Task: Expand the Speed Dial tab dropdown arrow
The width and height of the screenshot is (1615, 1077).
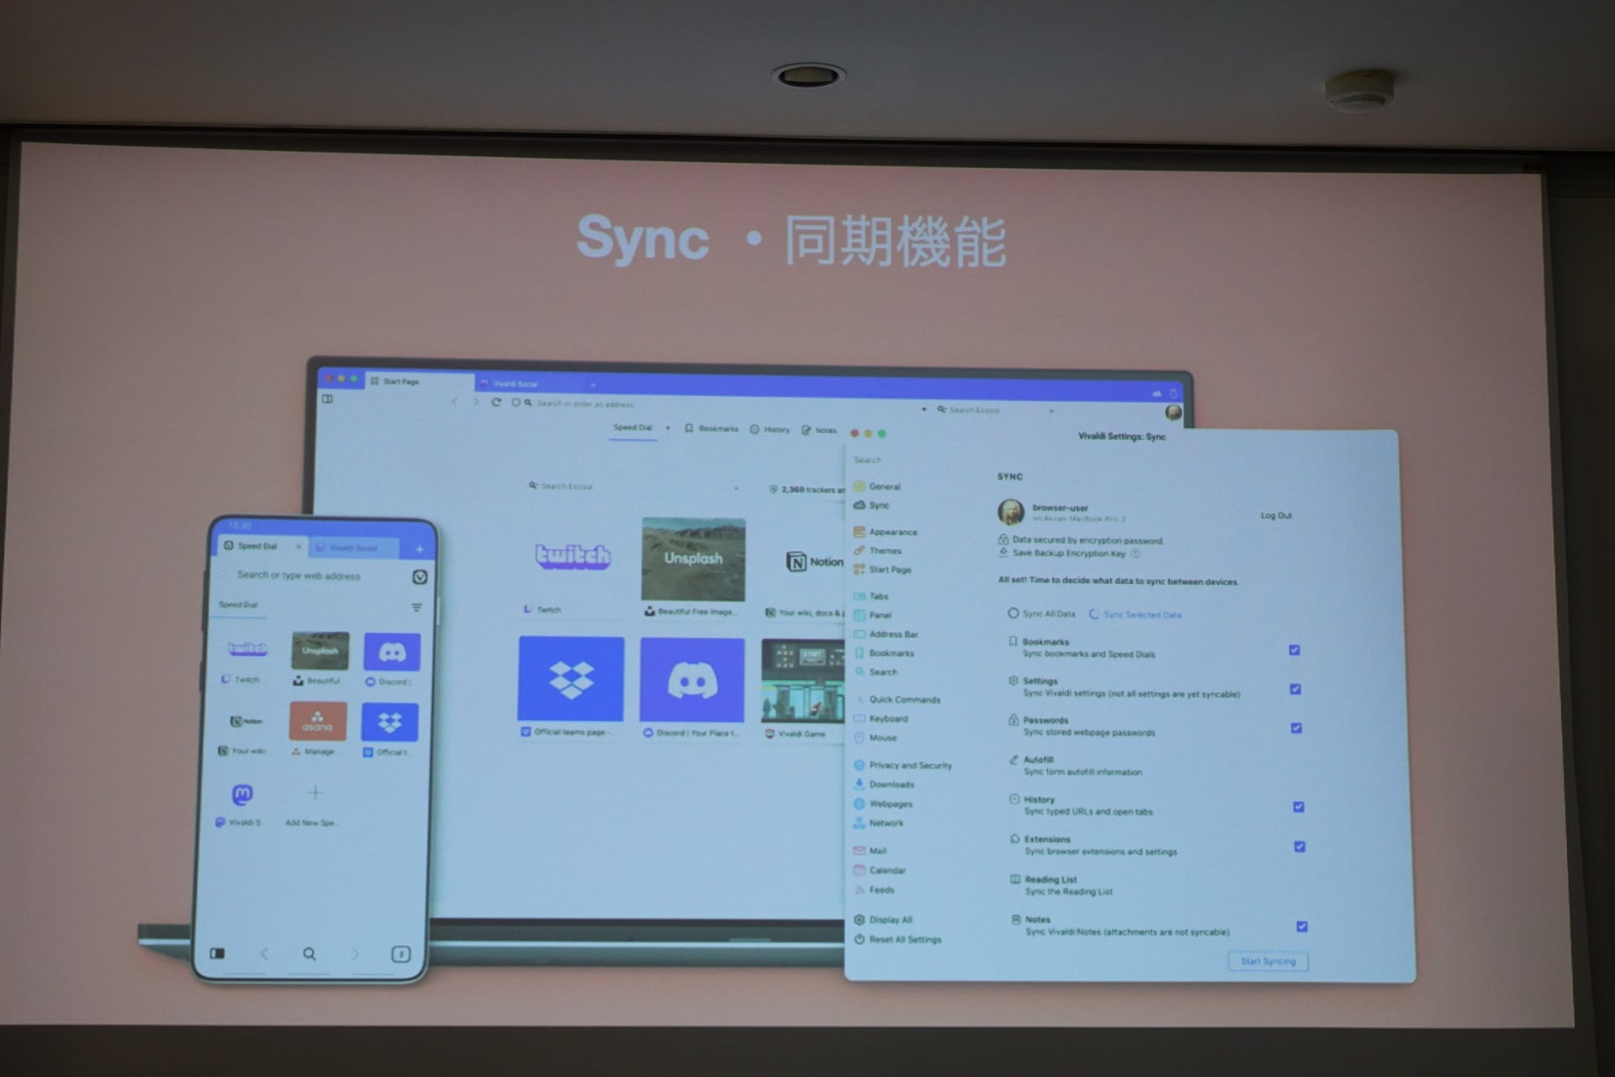Action: click(668, 428)
